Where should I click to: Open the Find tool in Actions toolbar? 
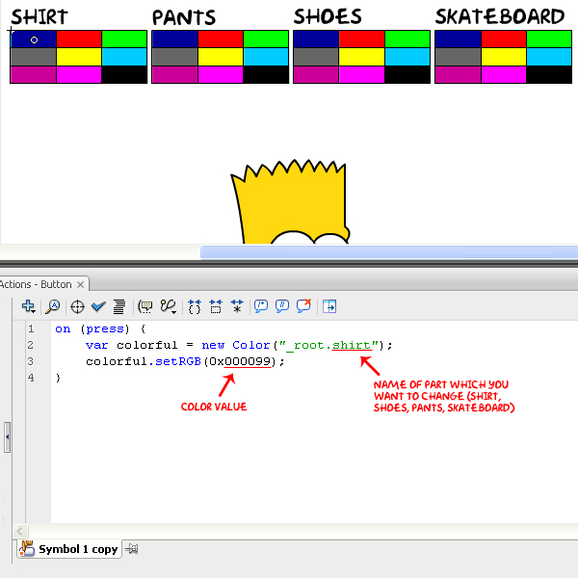(53, 306)
